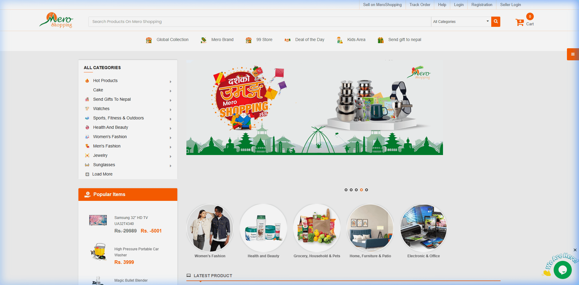Click the Track Order link
The width and height of the screenshot is (579, 285).
419,5
